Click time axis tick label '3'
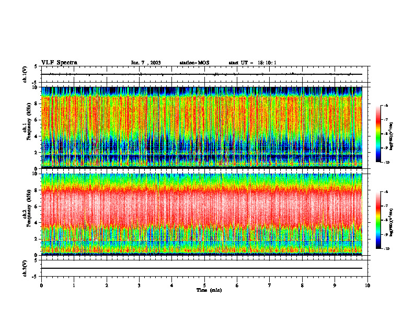Viewport: 414px width, 320px height. coord(139,285)
